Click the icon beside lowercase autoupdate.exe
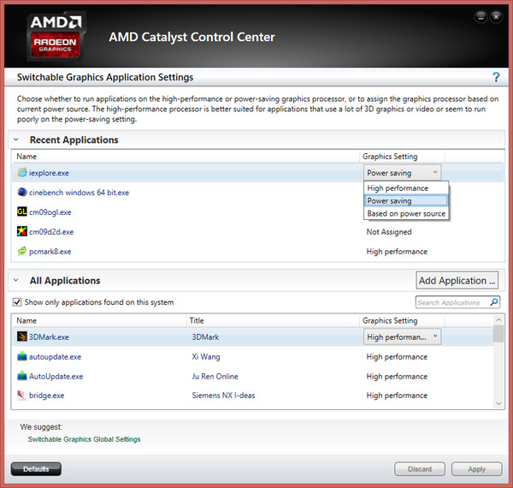 [x=22, y=356]
